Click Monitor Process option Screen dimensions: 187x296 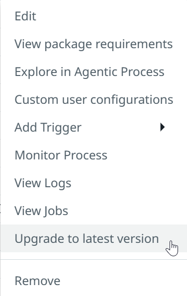(x=93, y=155)
